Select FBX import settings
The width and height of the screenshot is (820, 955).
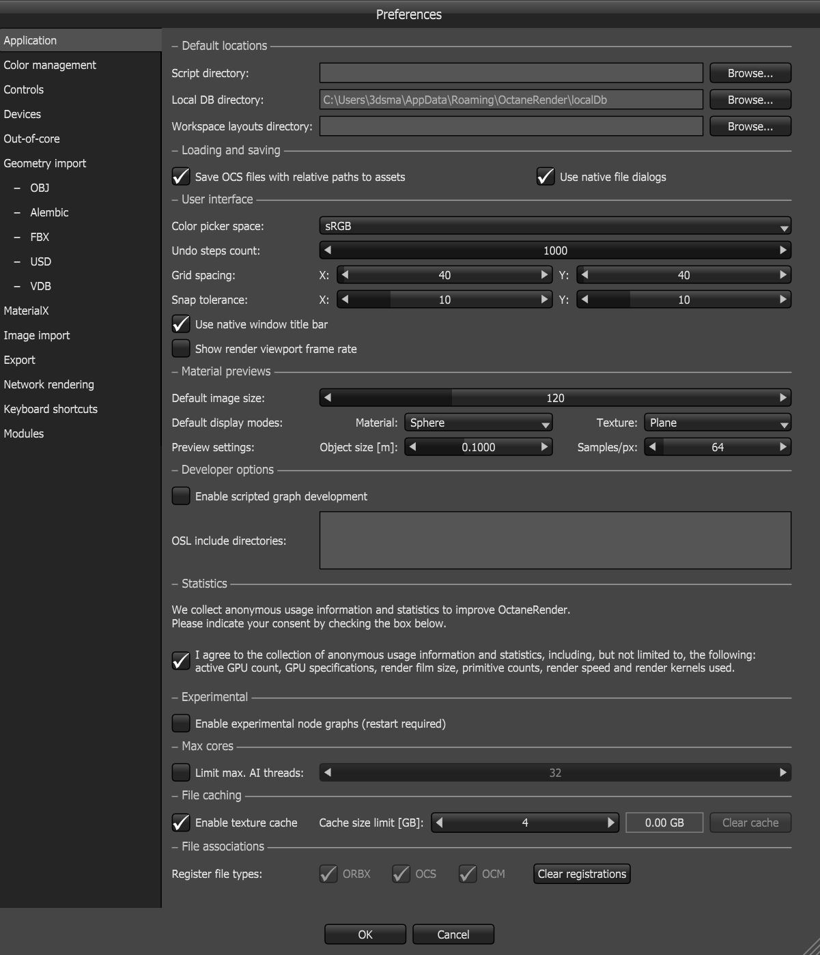[81, 237]
